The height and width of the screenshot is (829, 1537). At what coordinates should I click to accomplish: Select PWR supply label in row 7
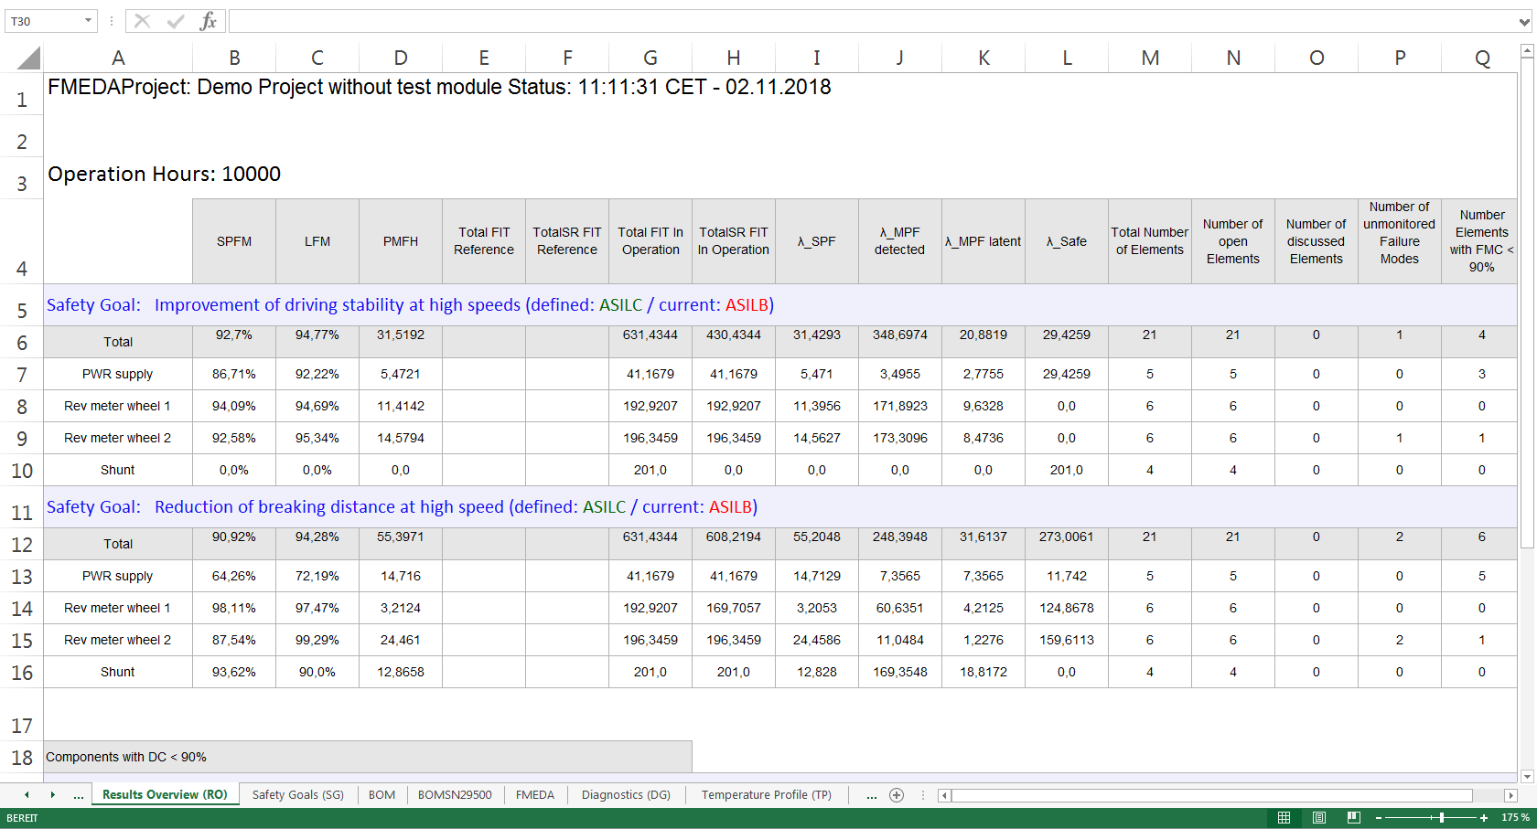click(118, 374)
